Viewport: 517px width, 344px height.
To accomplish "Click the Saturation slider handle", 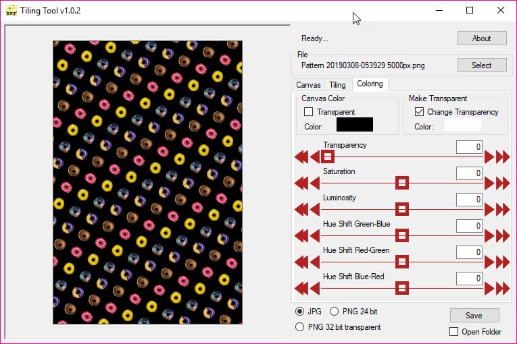I will pyautogui.click(x=402, y=183).
